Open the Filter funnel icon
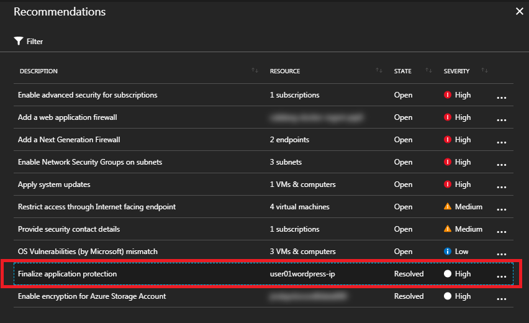 (19, 41)
